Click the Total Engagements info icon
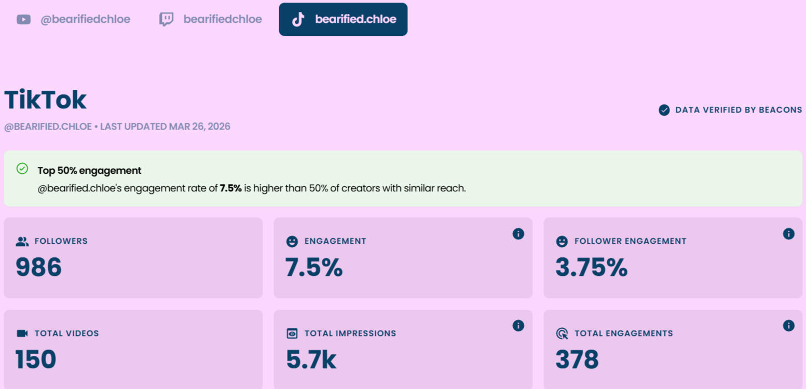Image resolution: width=806 pixels, height=389 pixels. pyautogui.click(x=788, y=326)
